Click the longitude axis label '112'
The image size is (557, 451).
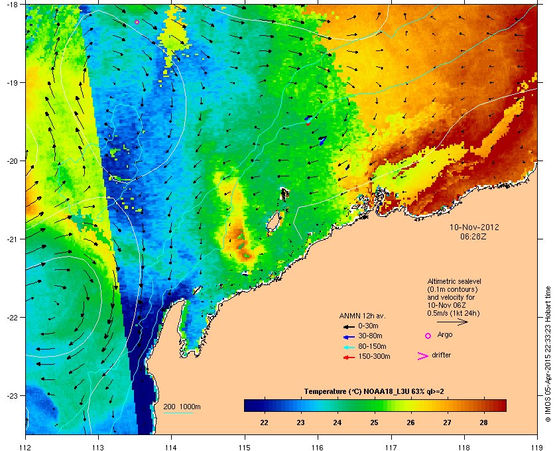click(x=26, y=448)
